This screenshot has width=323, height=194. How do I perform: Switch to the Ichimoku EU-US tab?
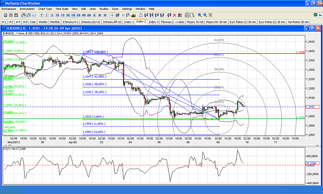click(x=90, y=22)
